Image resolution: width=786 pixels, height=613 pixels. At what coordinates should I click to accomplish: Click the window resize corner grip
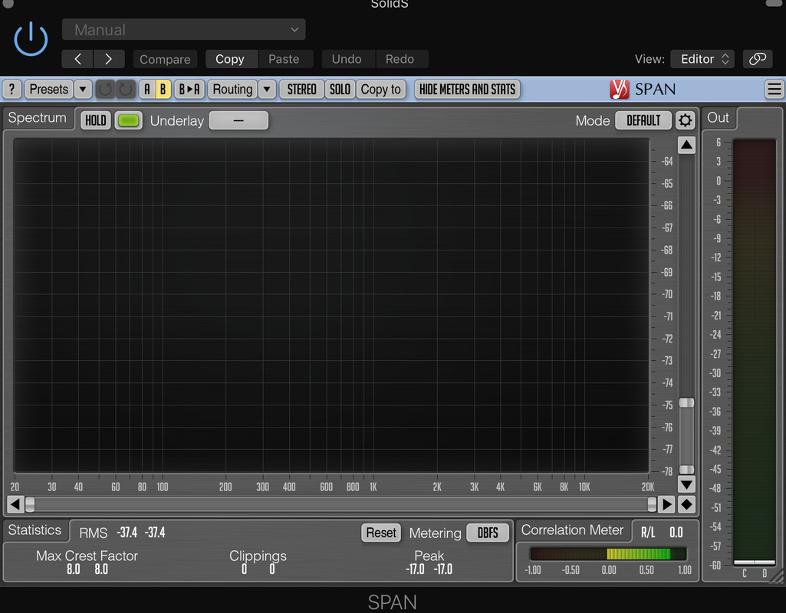click(x=777, y=577)
